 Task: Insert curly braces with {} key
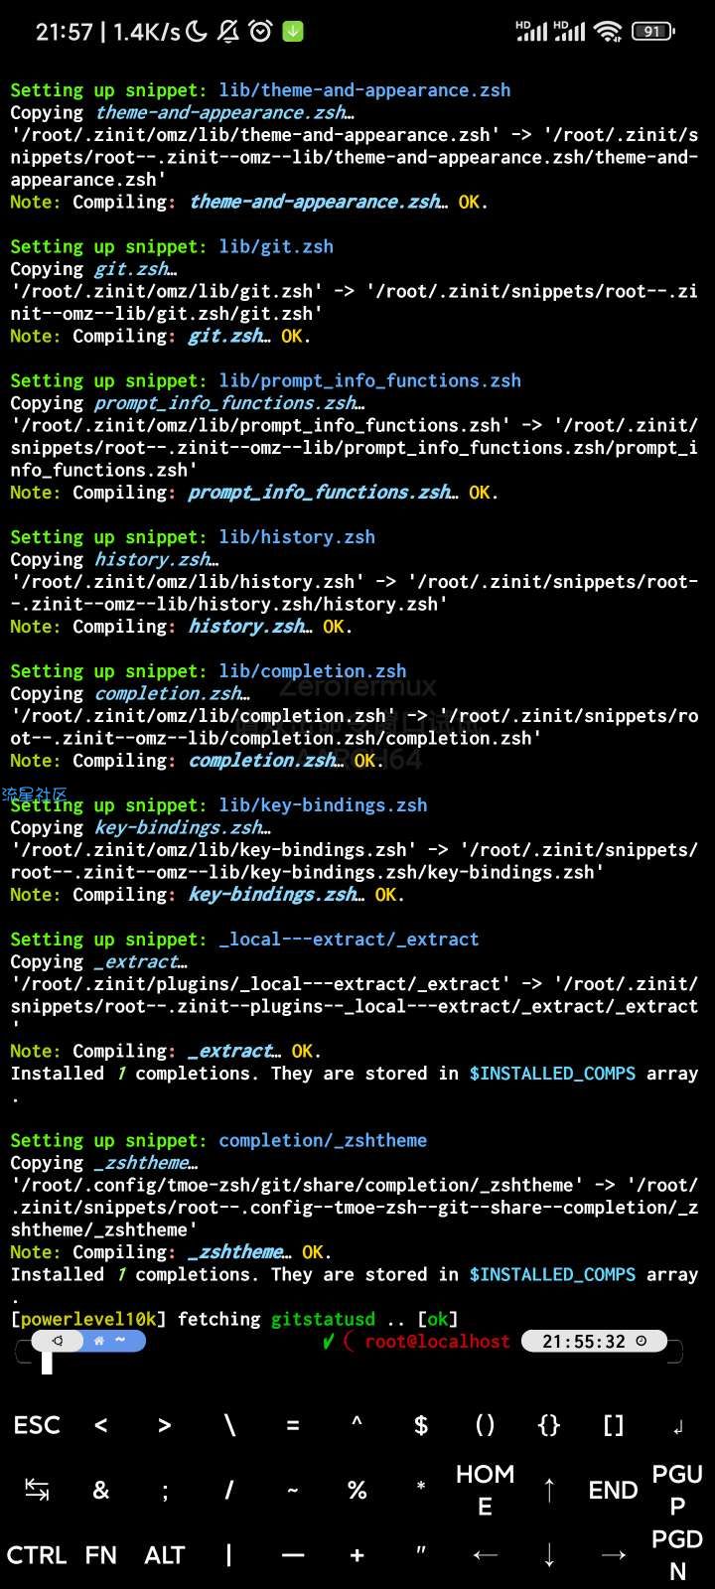pyautogui.click(x=549, y=1425)
